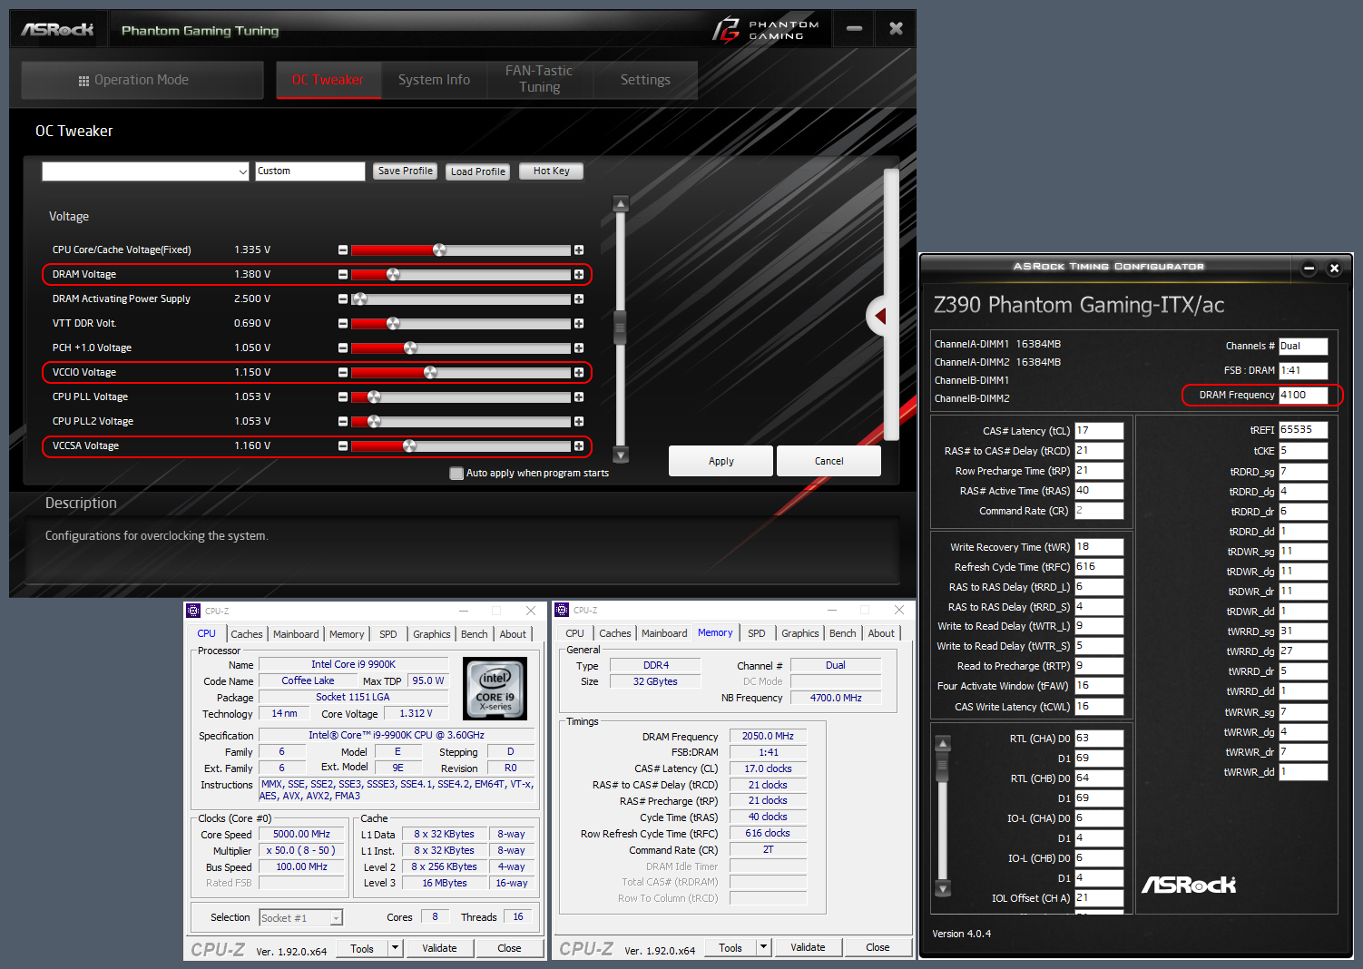Image resolution: width=1363 pixels, height=969 pixels.
Task: Click the tREFI value field
Action: tap(1303, 430)
